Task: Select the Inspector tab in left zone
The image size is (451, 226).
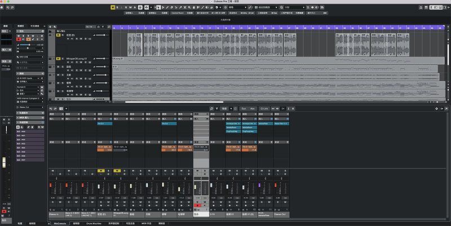Action: pyautogui.click(x=21, y=26)
